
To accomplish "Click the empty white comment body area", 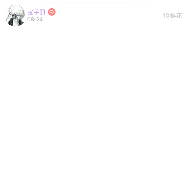I will (93, 95).
